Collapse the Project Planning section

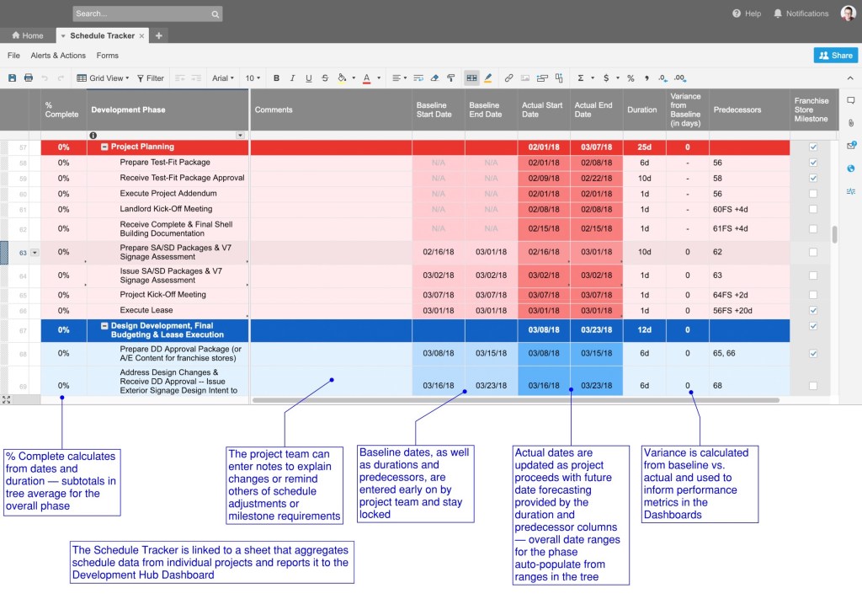coord(104,147)
